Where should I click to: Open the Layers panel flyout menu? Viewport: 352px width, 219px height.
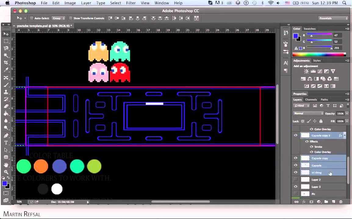coord(347,99)
